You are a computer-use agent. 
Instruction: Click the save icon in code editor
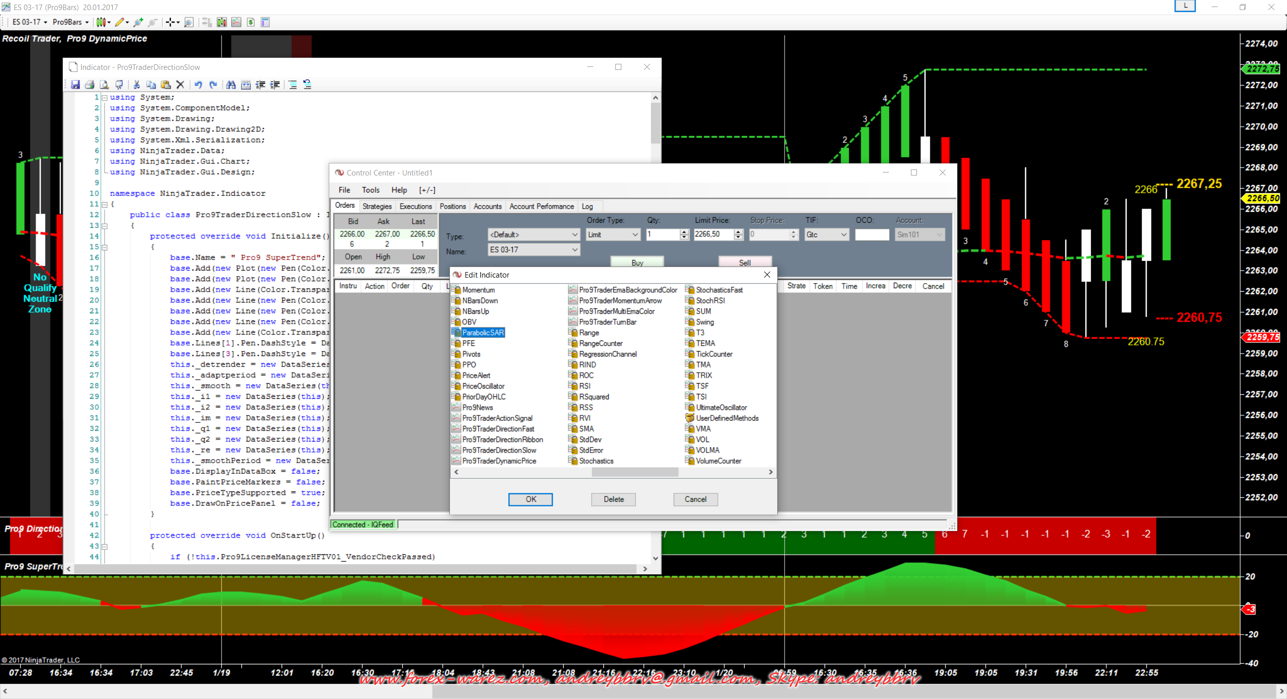pyautogui.click(x=75, y=84)
